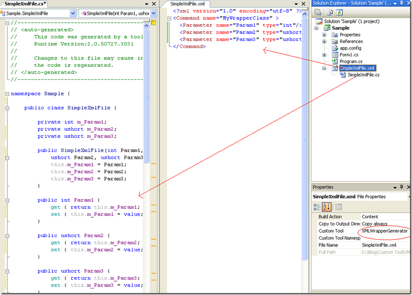
Task: Close the SimpleXmlFile.cs editor pane
Action: (154, 3)
